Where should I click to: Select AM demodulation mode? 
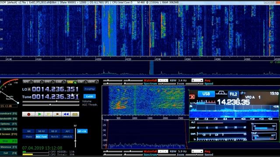pyautogui.click(x=28, y=82)
